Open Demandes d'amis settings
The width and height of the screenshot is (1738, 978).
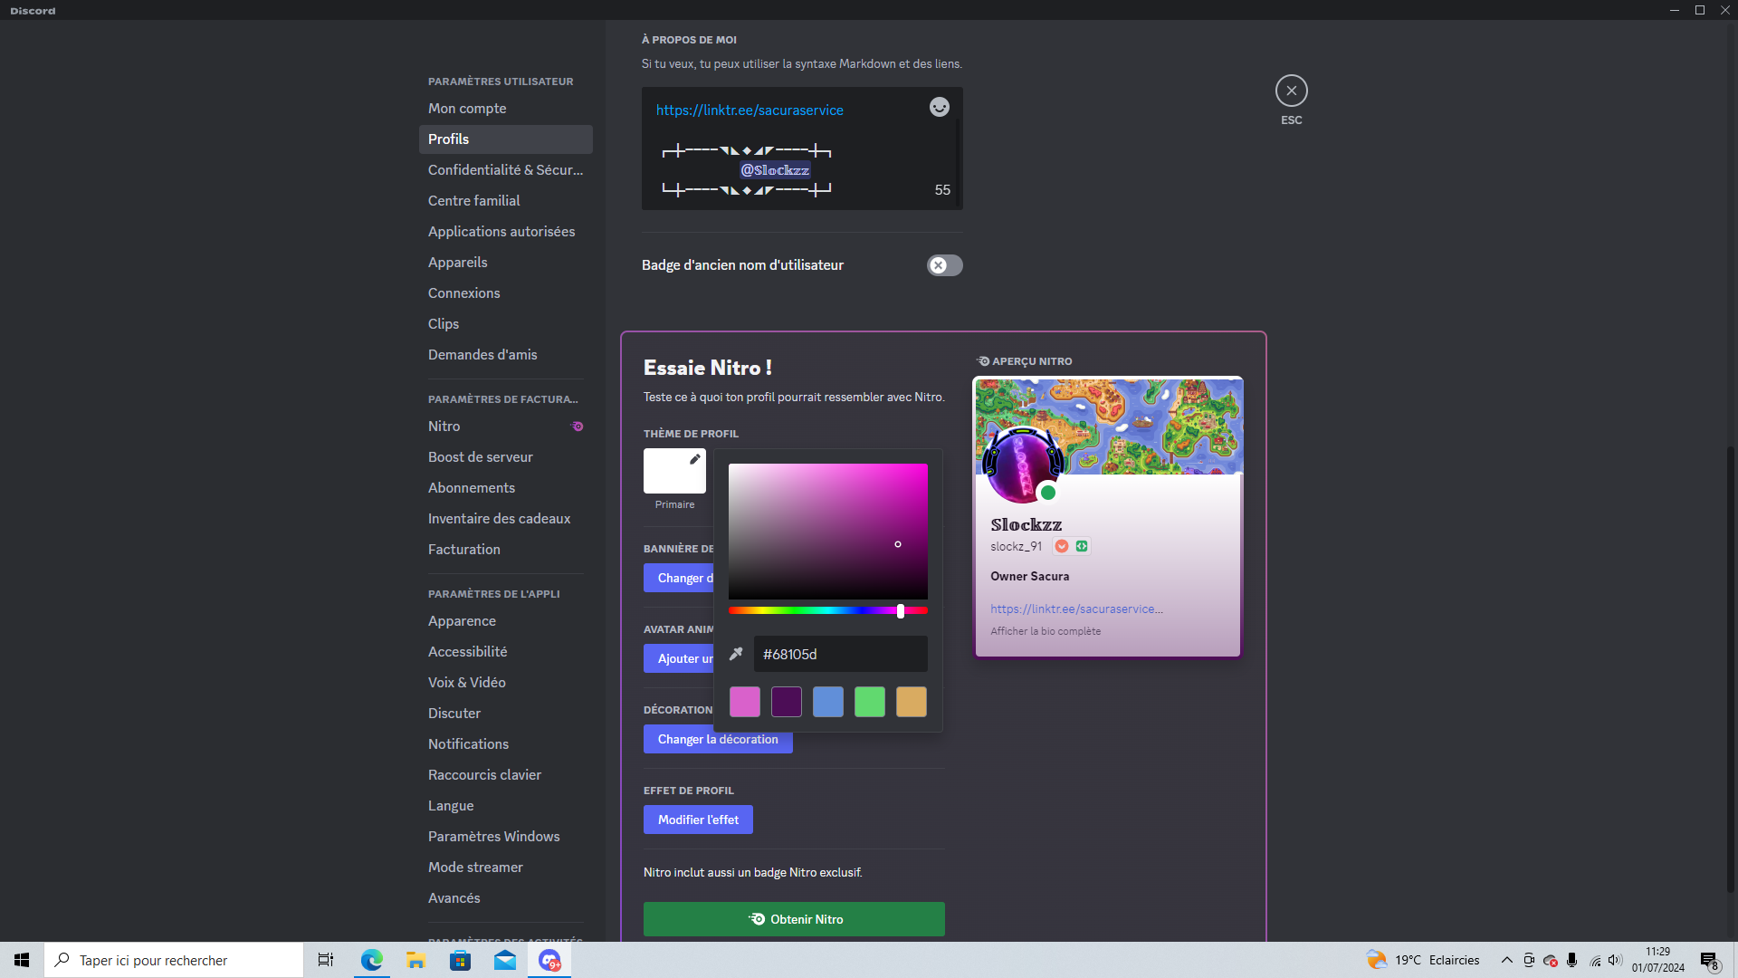505,355
